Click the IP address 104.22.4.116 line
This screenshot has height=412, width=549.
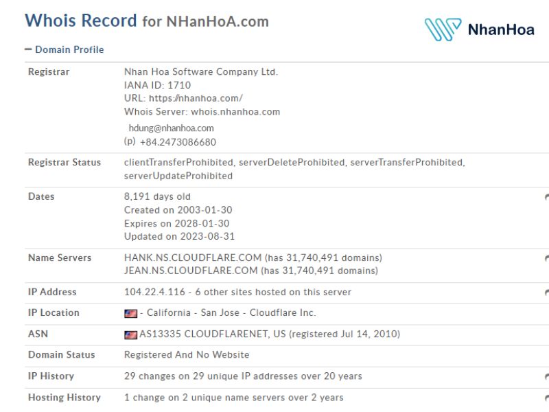click(237, 292)
